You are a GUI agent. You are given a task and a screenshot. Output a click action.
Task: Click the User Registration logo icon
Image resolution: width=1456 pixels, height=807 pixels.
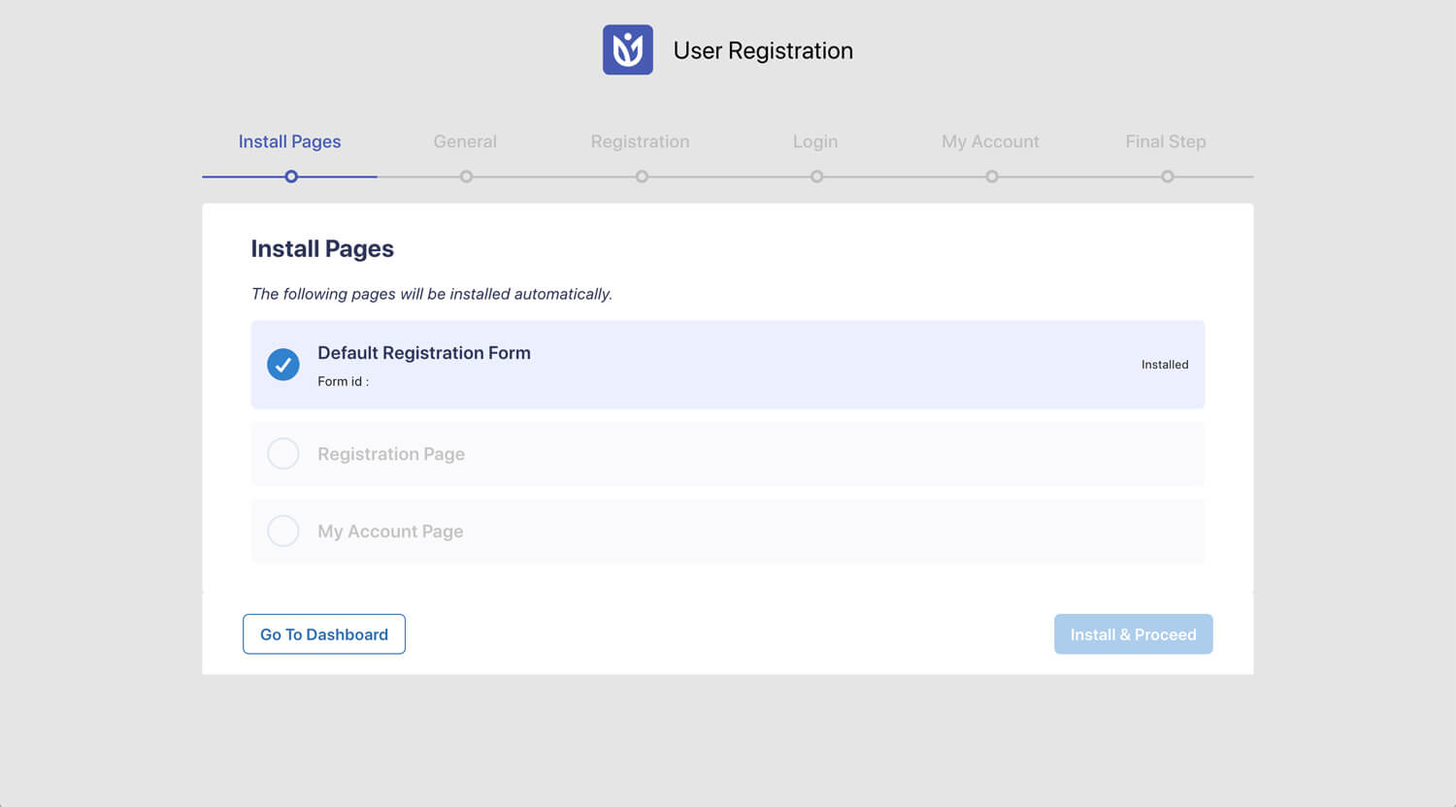(628, 49)
